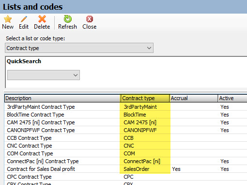The width and height of the screenshot is (247, 185).
Task: Open the QuickSearch dropdown
Action: (x=44, y=75)
